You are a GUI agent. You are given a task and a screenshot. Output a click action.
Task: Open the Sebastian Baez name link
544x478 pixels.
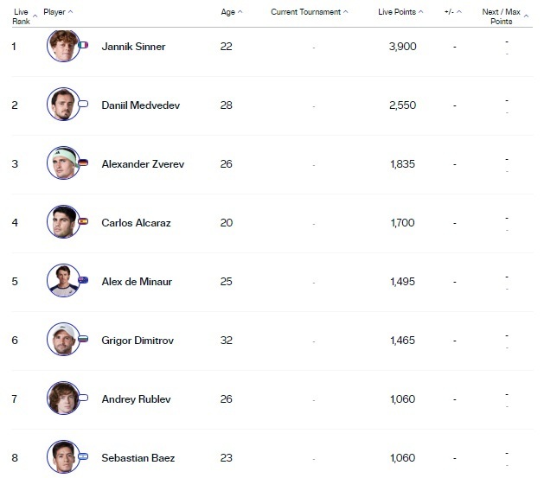pyautogui.click(x=138, y=458)
